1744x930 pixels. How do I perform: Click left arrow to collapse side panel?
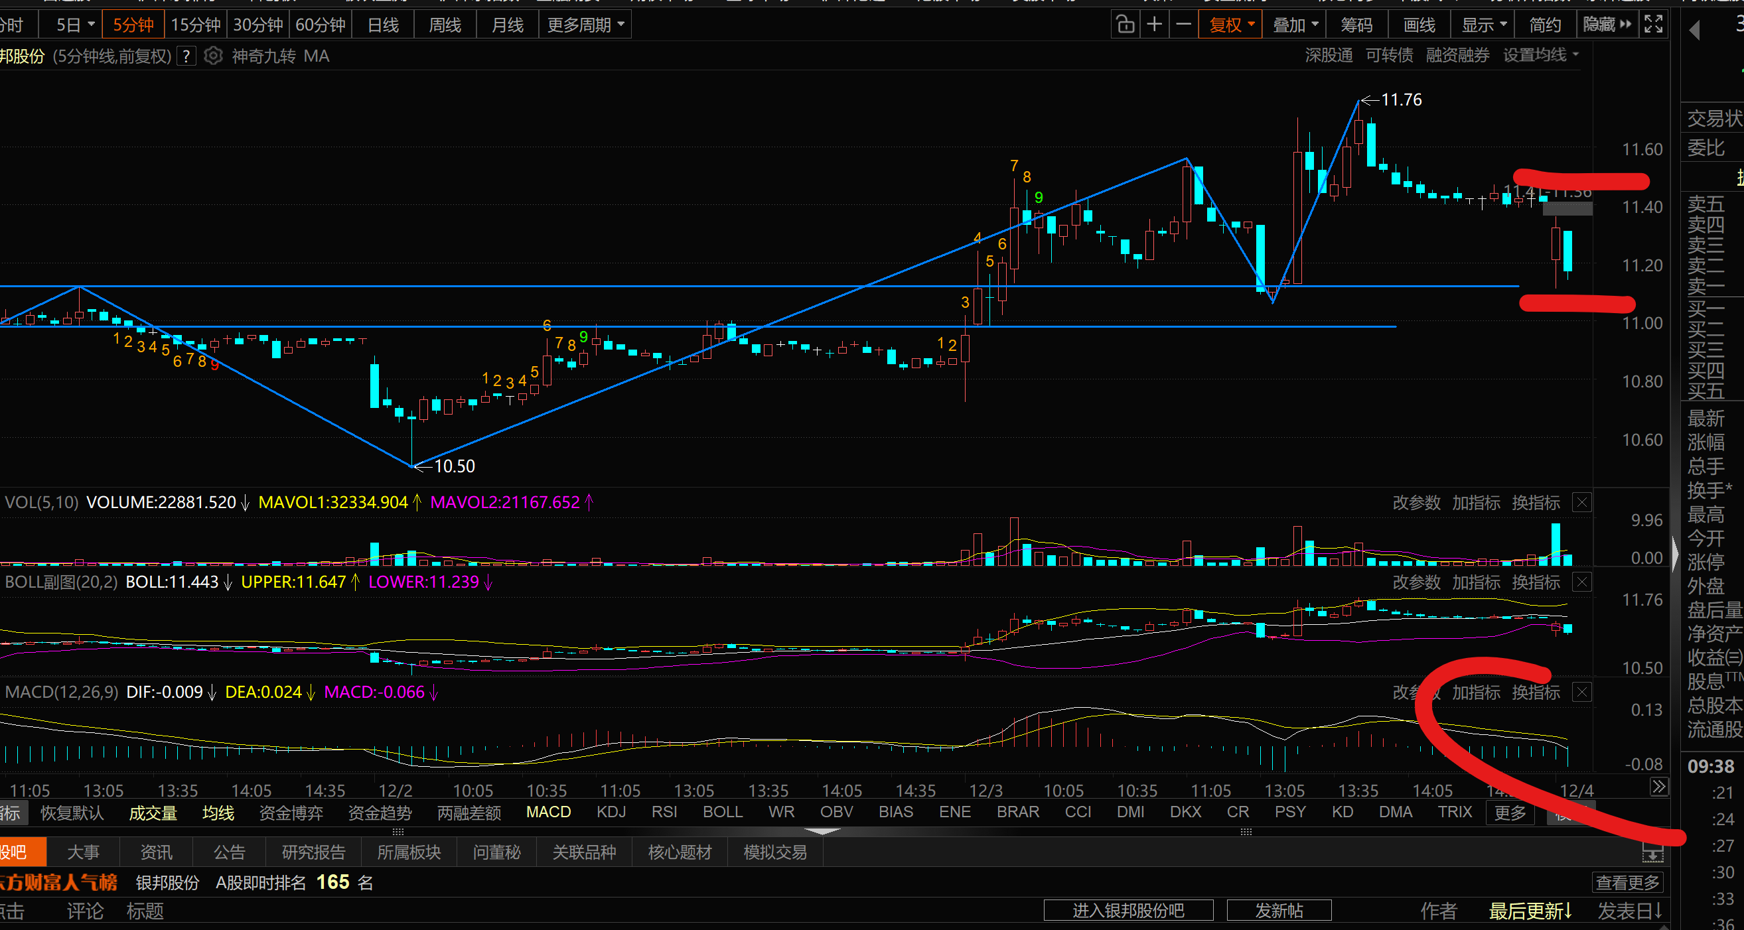[x=1695, y=31]
